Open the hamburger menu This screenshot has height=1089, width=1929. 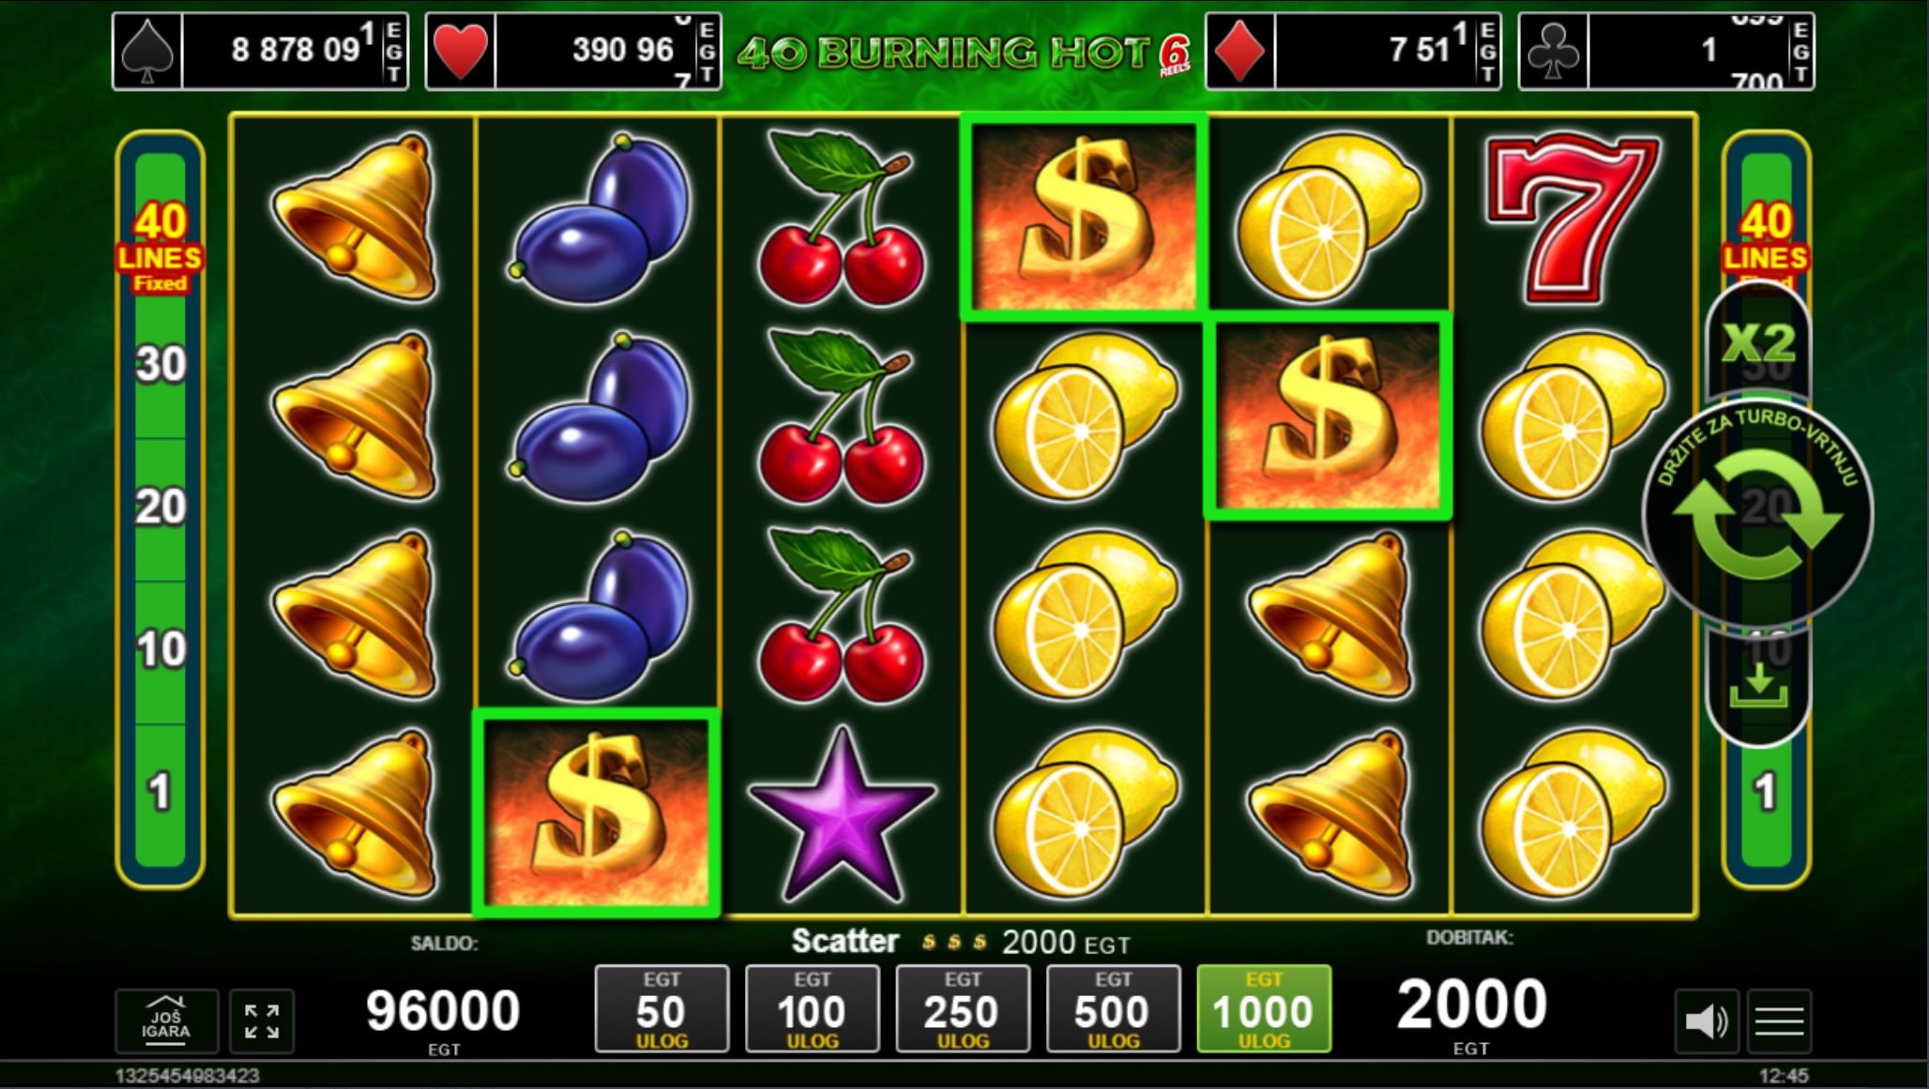1779,1021
